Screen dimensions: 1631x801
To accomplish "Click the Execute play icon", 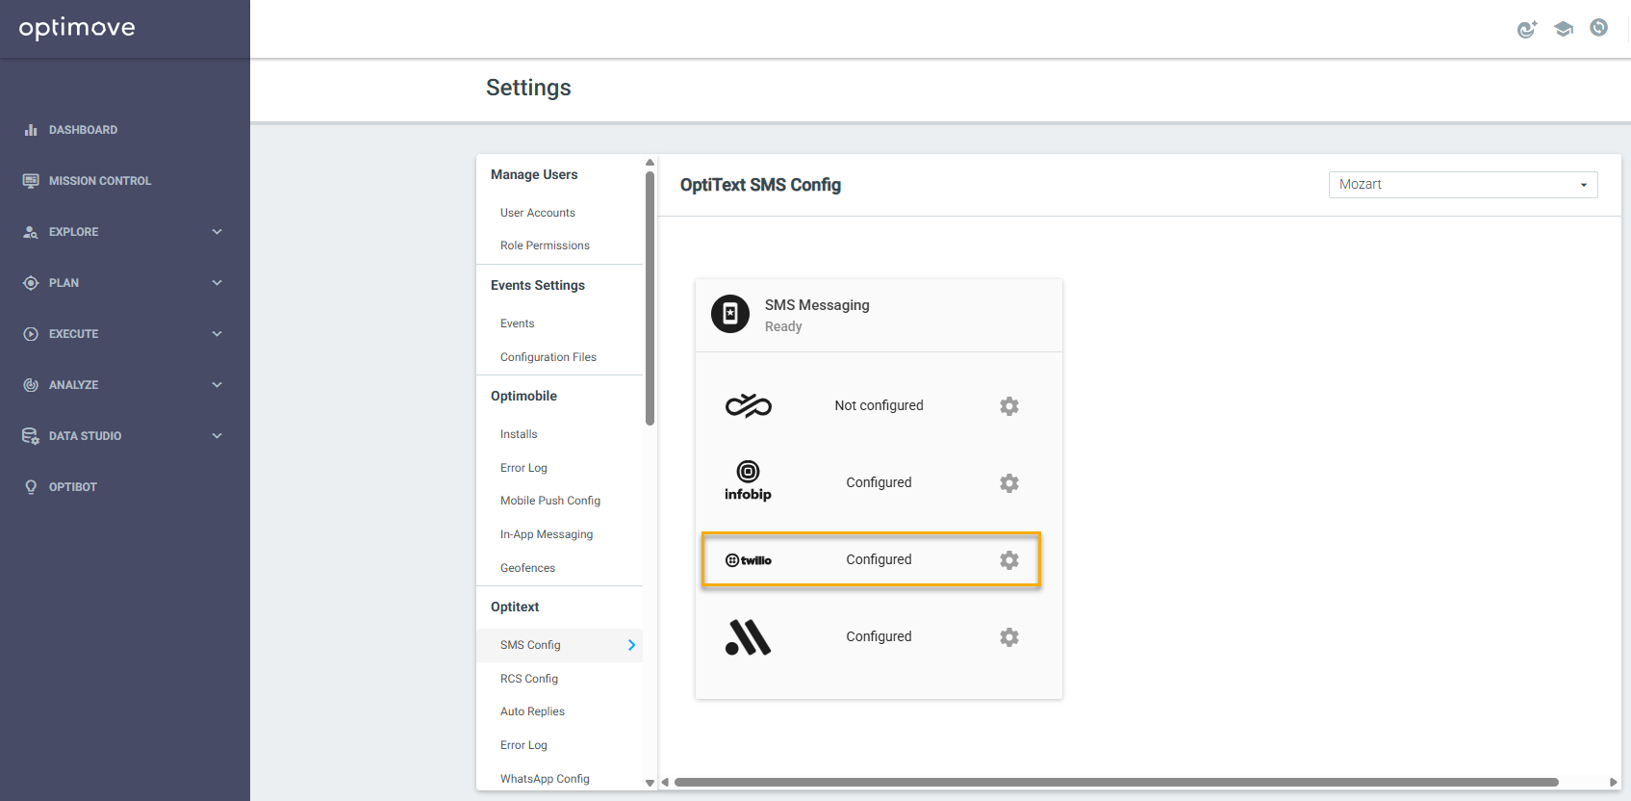I will (x=31, y=334).
